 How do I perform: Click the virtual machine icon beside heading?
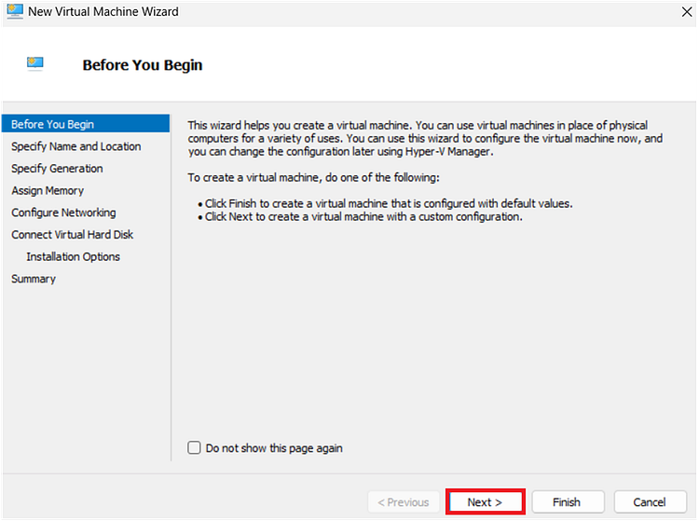tap(34, 63)
